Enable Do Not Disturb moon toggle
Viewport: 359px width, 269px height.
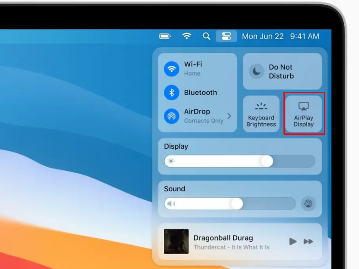pyautogui.click(x=256, y=71)
